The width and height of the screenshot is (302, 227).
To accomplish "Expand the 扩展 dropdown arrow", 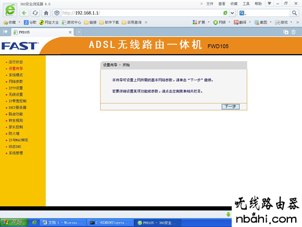I will click(209, 22).
